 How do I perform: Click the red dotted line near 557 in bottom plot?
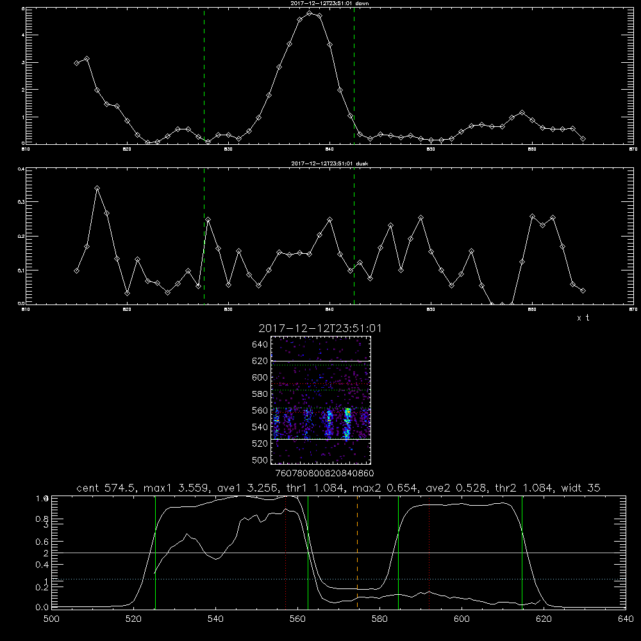click(285, 552)
